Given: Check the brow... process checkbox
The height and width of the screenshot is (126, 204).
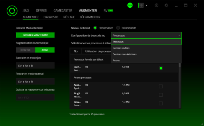Looking at the screenshot, I should (x=161, y=103).
